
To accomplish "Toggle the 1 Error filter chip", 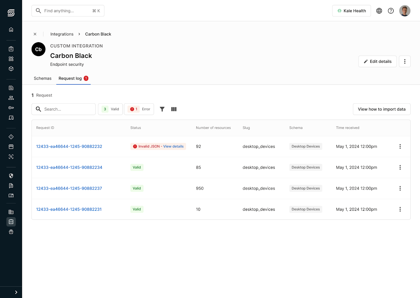I will (139, 109).
